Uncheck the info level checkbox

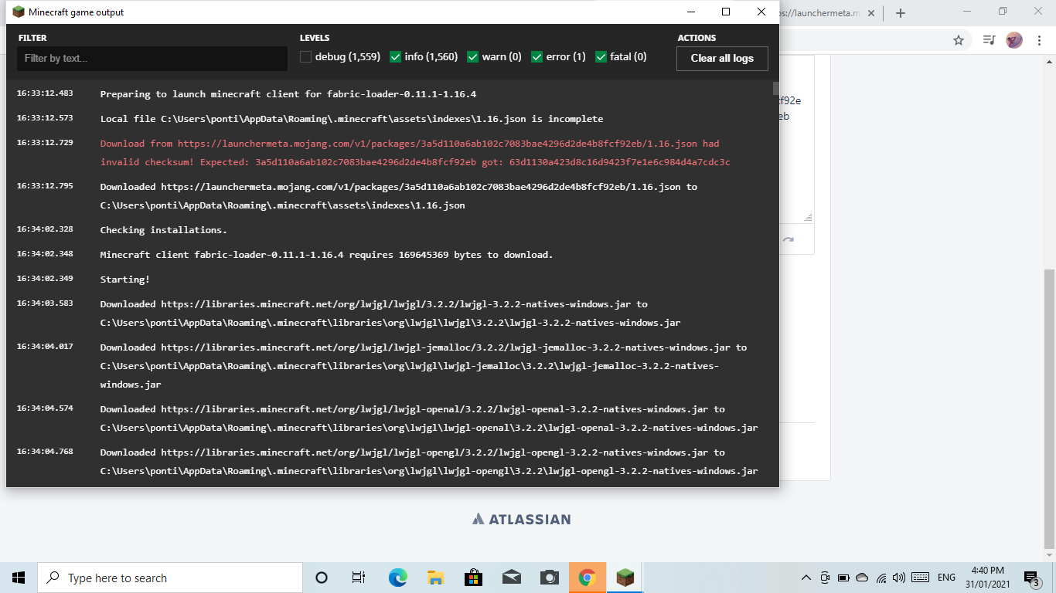395,56
